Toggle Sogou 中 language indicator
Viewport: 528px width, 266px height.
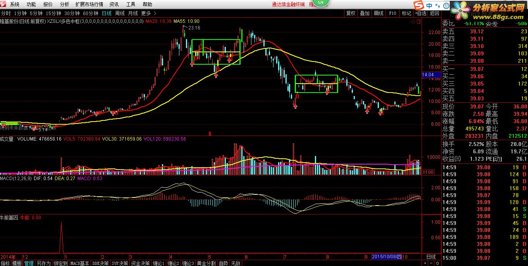[x=429, y=5]
